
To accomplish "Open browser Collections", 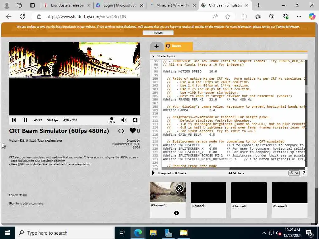I will click(272, 16).
